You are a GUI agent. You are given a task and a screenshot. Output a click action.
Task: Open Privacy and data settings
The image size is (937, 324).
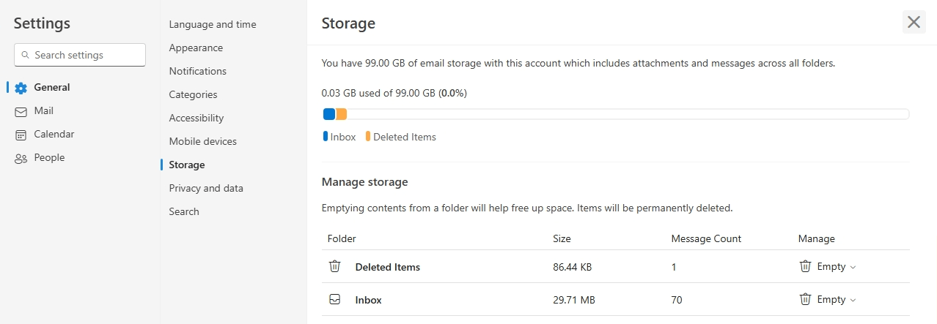point(206,188)
